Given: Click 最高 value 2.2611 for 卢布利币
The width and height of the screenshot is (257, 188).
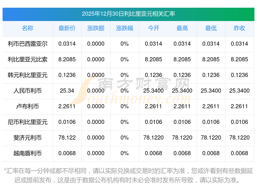Looking at the screenshot, I should 182,106.
